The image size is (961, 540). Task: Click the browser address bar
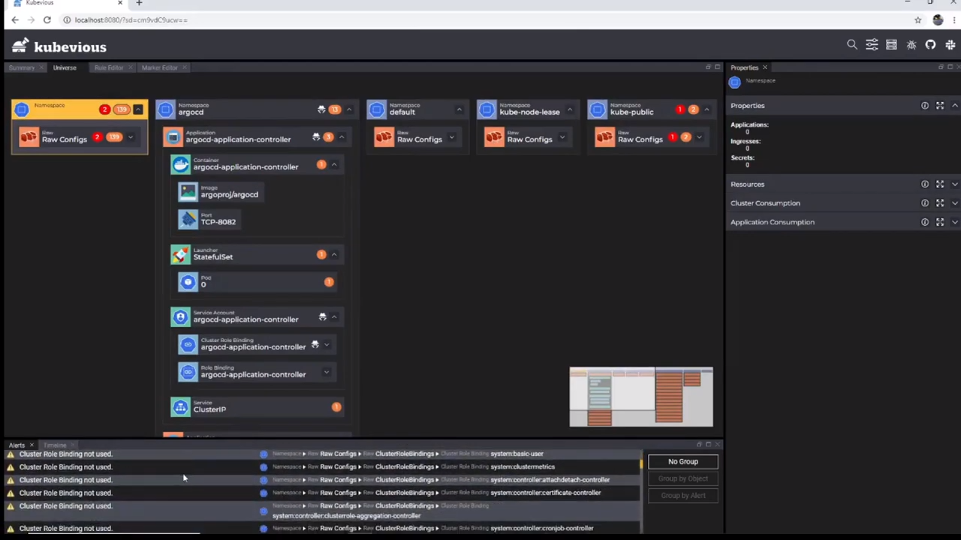click(480, 19)
